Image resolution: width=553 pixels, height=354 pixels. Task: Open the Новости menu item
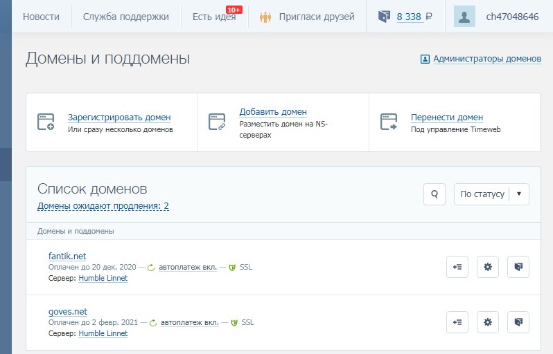coord(41,17)
